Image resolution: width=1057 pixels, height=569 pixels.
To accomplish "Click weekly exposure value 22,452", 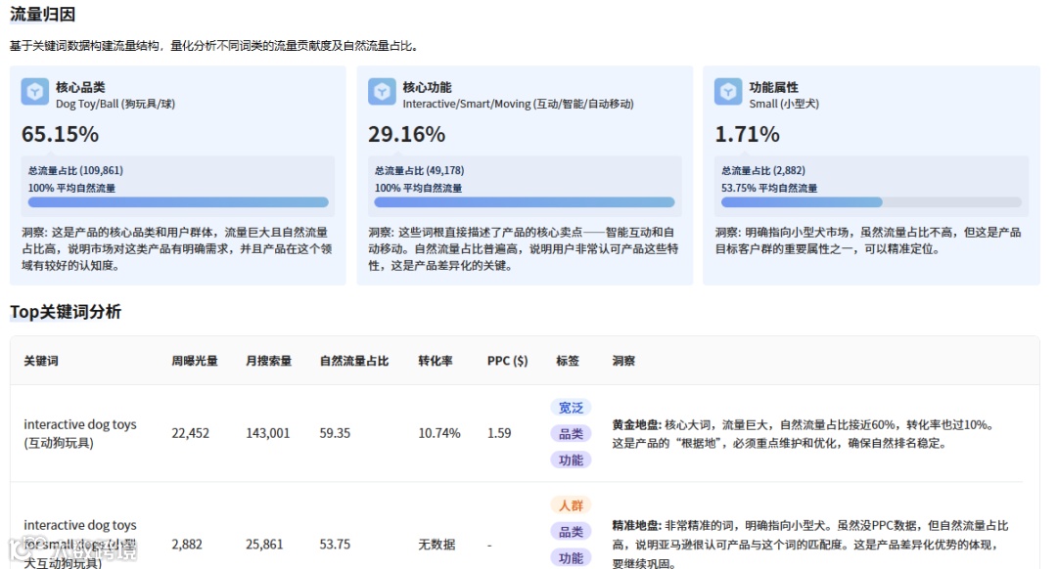I will click(190, 433).
